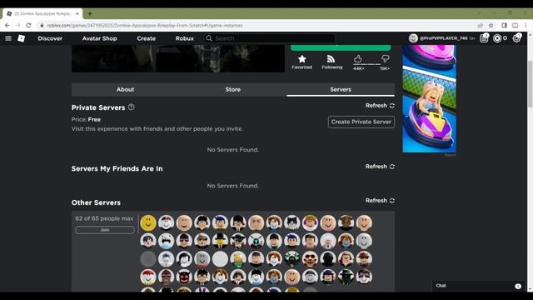Open the Chat panel
The height and width of the screenshot is (300, 533).
click(x=480, y=286)
